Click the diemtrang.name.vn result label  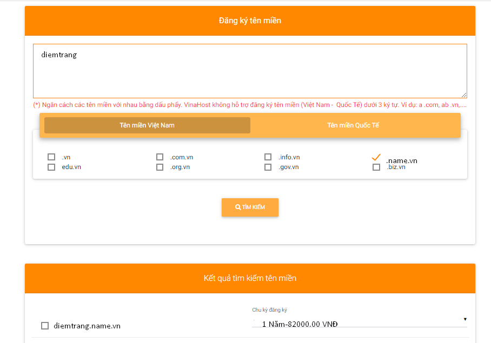click(87, 326)
